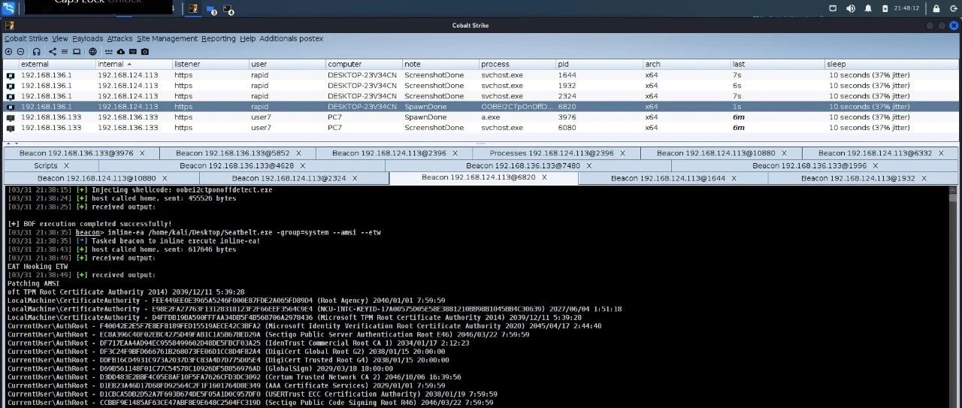Sort by the external column header
The width and height of the screenshot is (962, 408).
(56, 64)
